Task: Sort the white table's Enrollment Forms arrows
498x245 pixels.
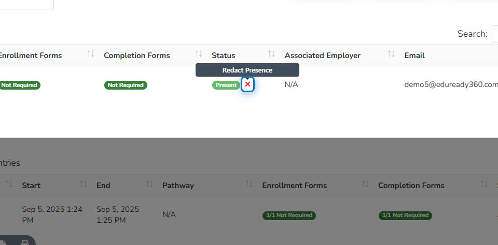Action: (91, 54)
